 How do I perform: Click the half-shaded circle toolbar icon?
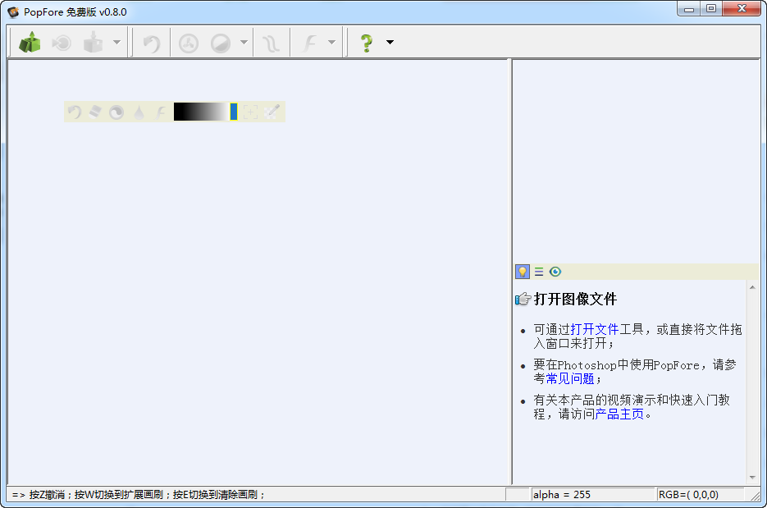(x=221, y=43)
